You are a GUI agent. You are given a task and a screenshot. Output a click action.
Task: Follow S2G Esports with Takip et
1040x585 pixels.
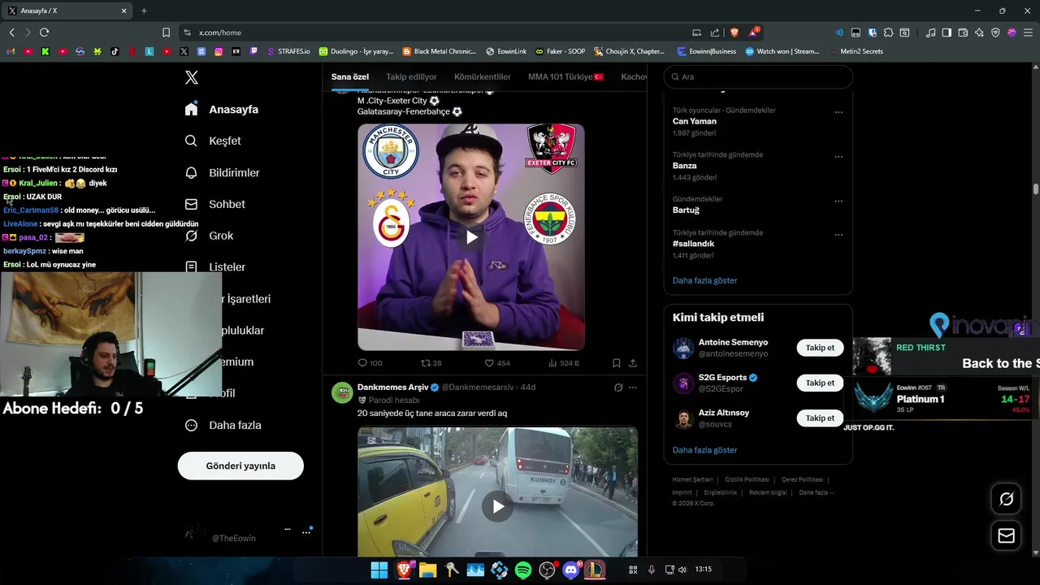click(x=820, y=383)
